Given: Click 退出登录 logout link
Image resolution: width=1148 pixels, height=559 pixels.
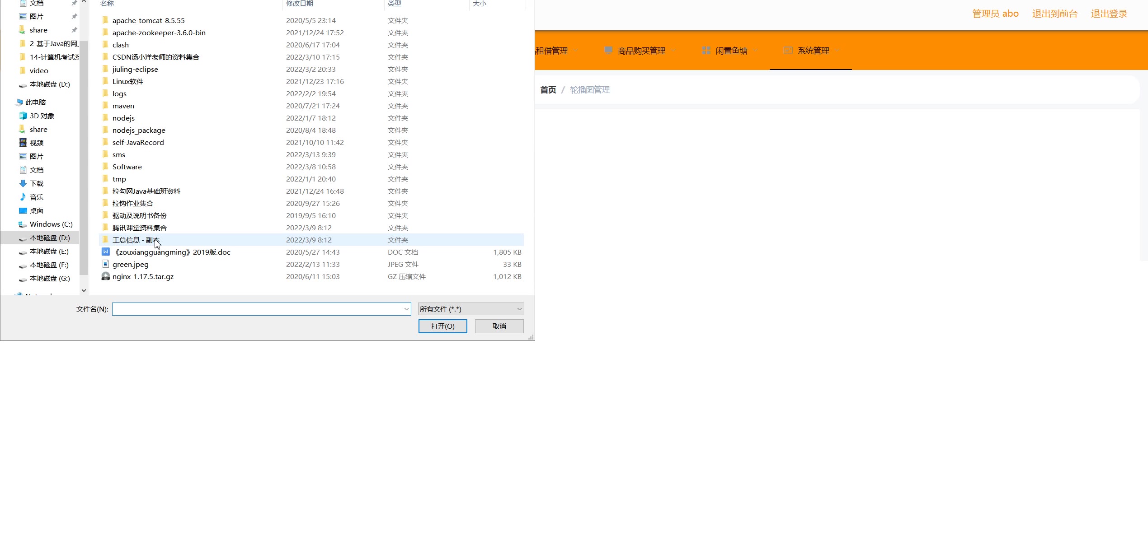Looking at the screenshot, I should [x=1109, y=14].
